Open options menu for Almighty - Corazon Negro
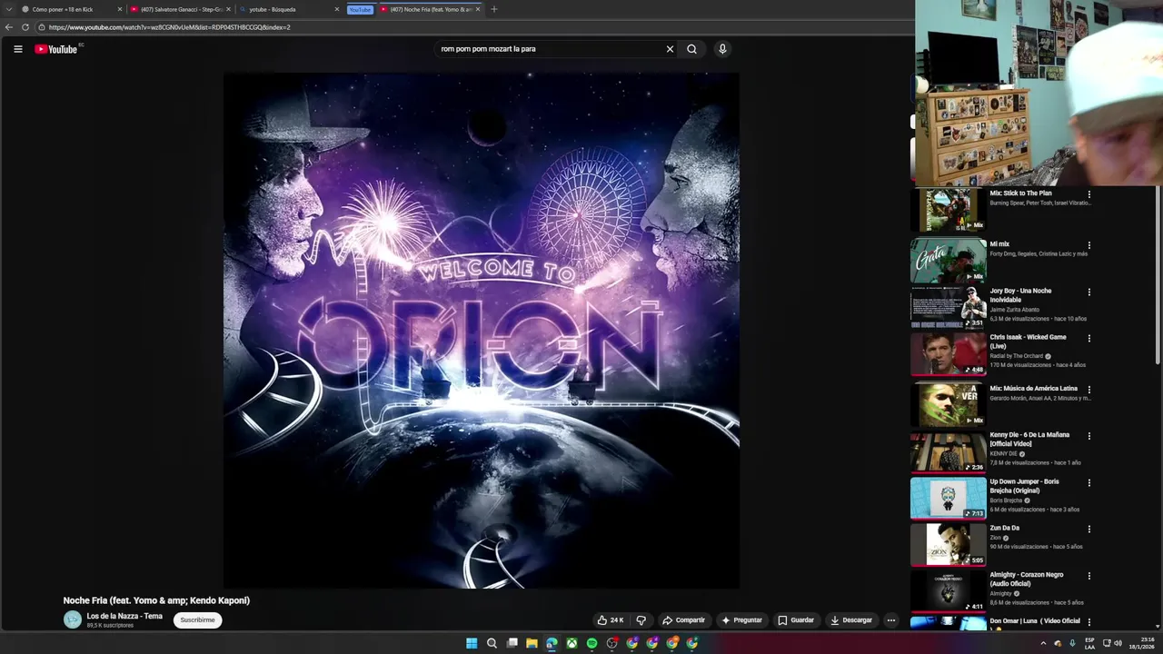1163x654 pixels. click(x=1089, y=576)
